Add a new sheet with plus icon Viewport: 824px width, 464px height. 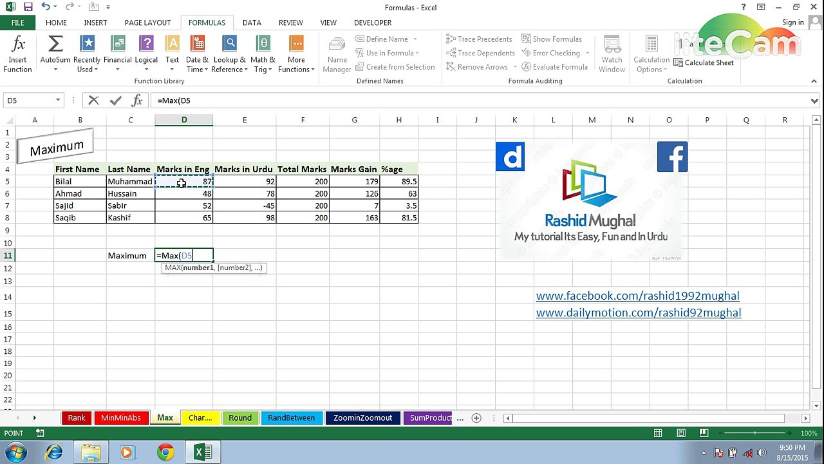coord(476,418)
